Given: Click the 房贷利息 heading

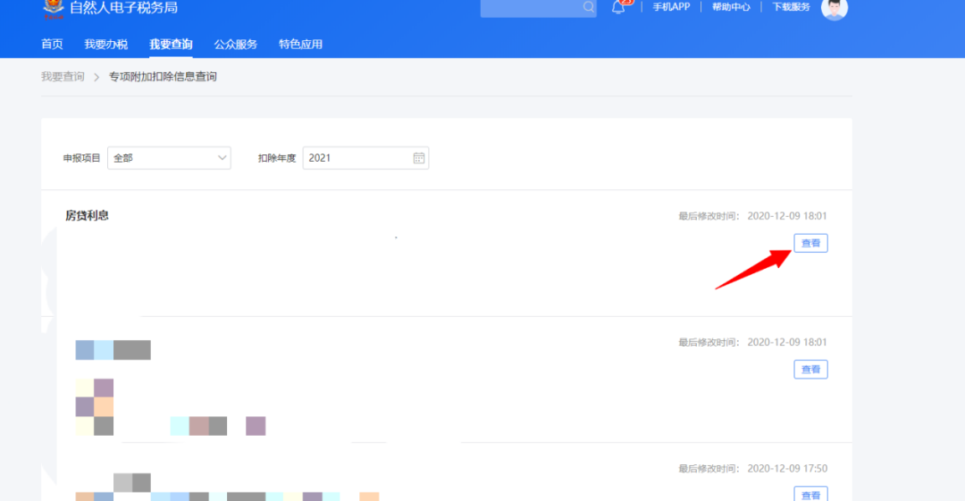Looking at the screenshot, I should [87, 215].
